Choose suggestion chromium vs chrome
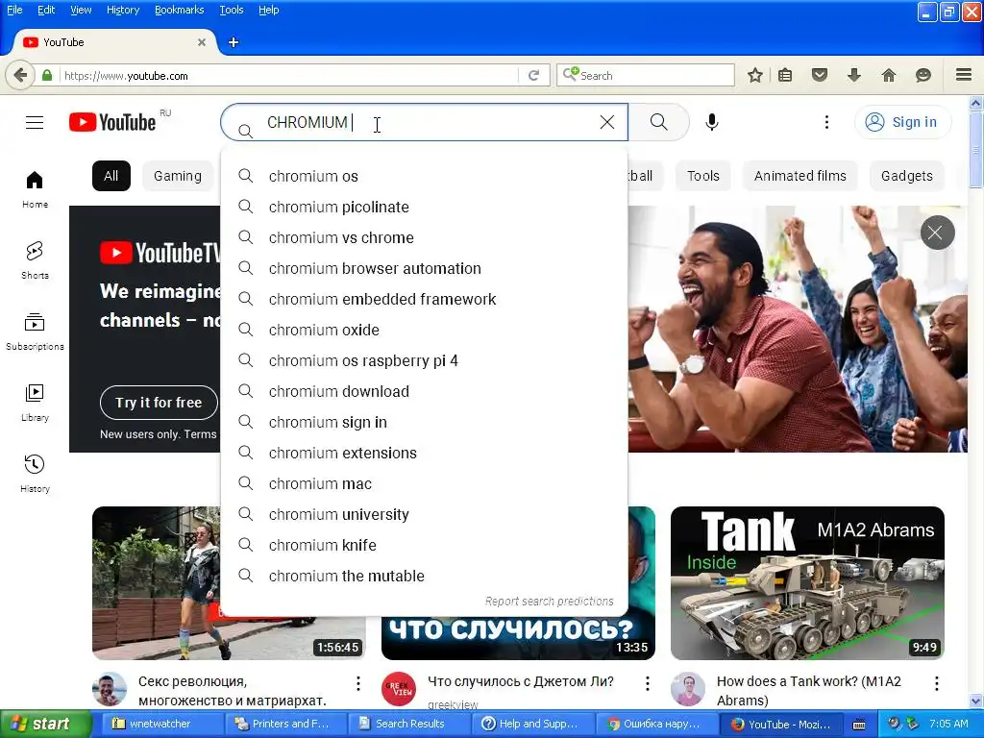Image resolution: width=984 pixels, height=738 pixels. (x=424, y=238)
